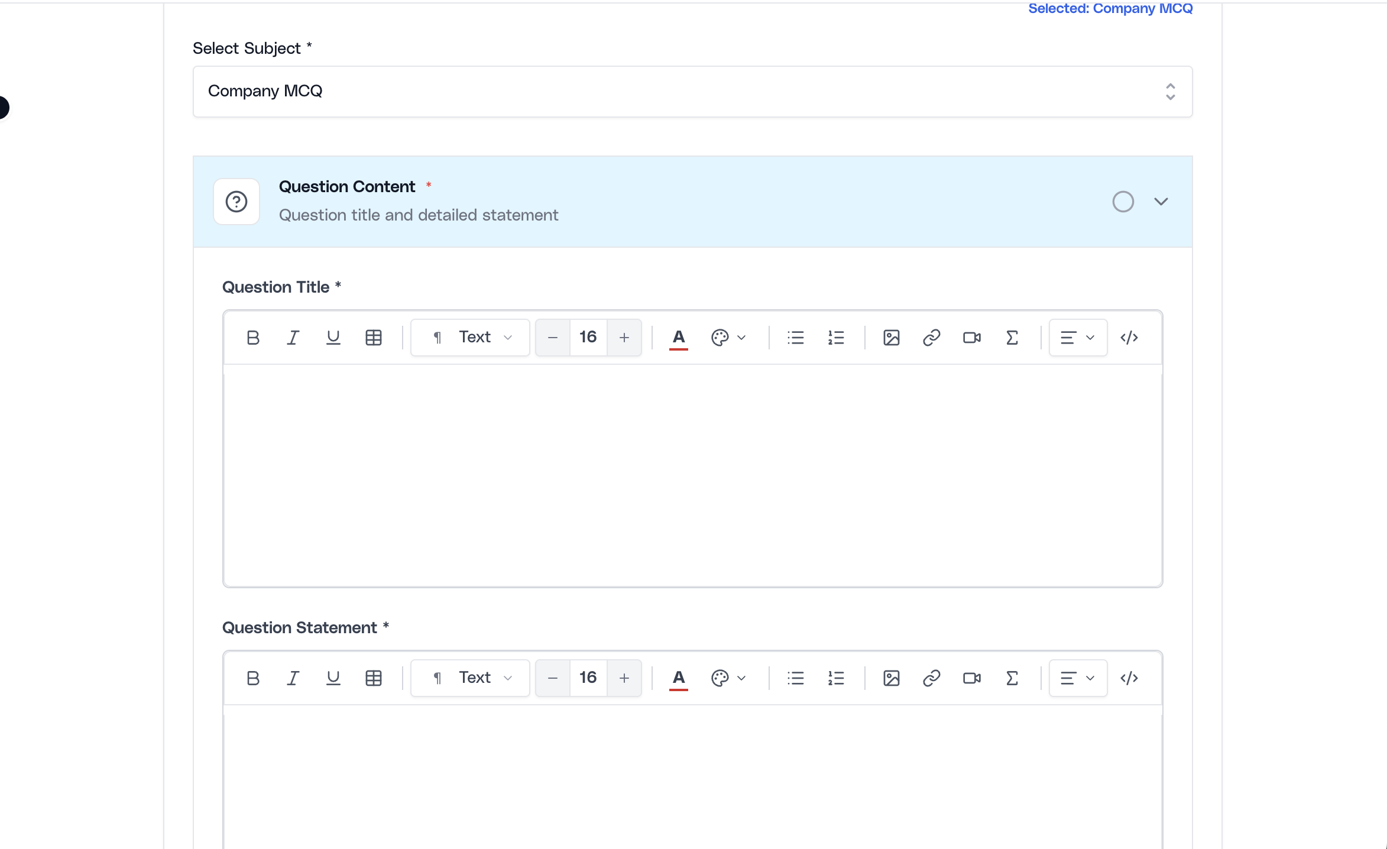Open Text style dropdown in Question Title
1387x849 pixels.
(471, 338)
